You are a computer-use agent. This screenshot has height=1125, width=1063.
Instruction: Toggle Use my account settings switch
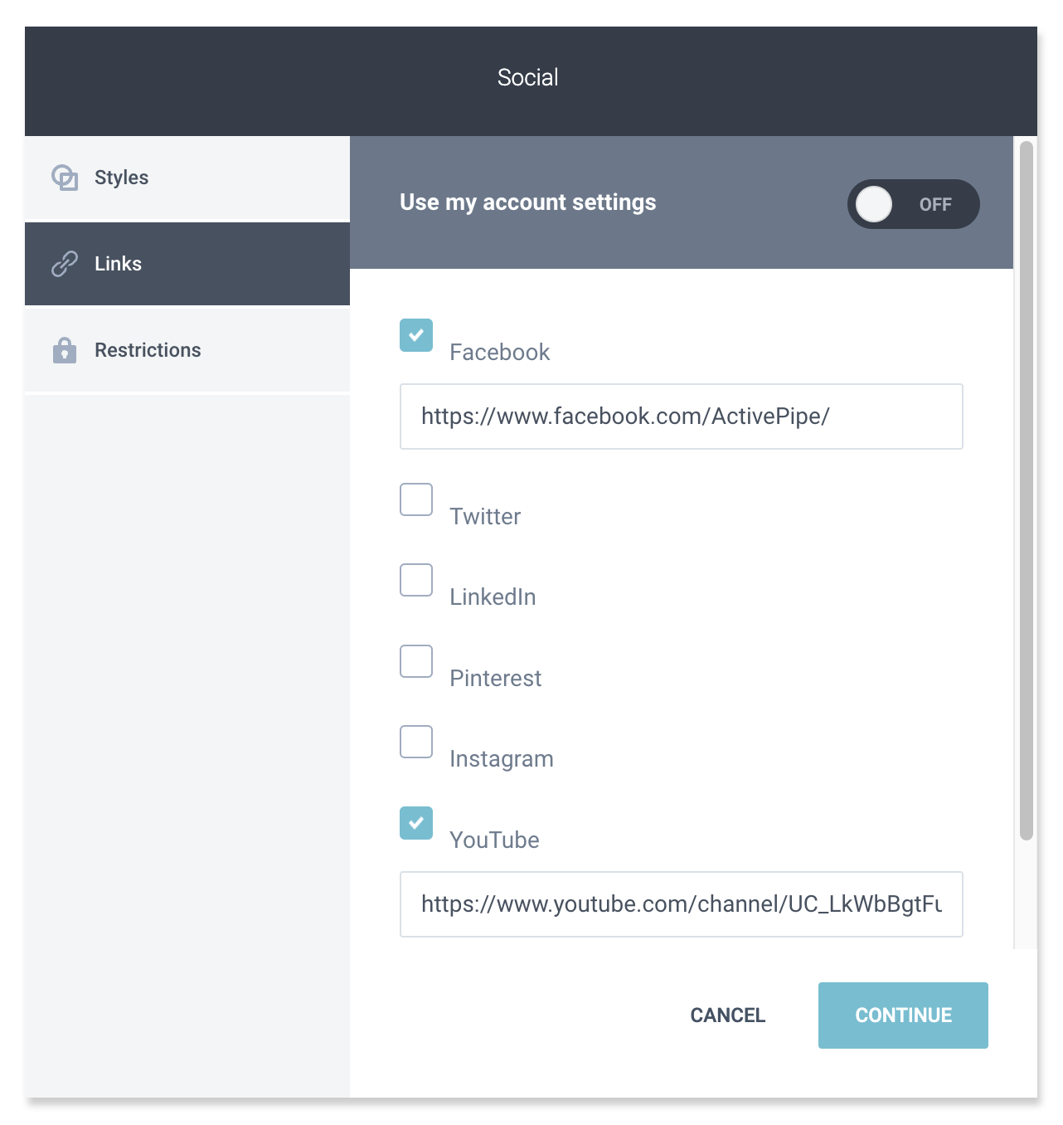coord(913,204)
